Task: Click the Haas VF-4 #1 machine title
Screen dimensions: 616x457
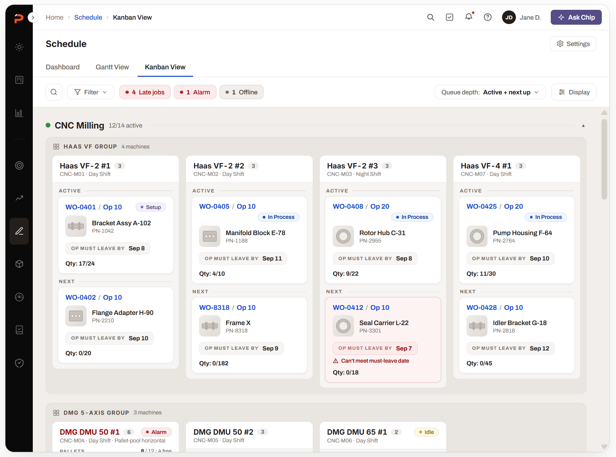Action: coord(486,166)
